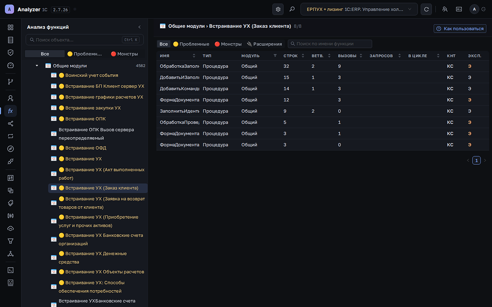Click the ЗаполнитьИдент function row name
The image size is (492, 307).
tap(179, 111)
